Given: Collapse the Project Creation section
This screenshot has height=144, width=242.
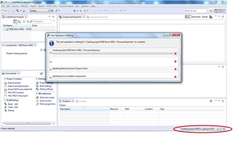Looking at the screenshot, I should click(x=5, y=79).
